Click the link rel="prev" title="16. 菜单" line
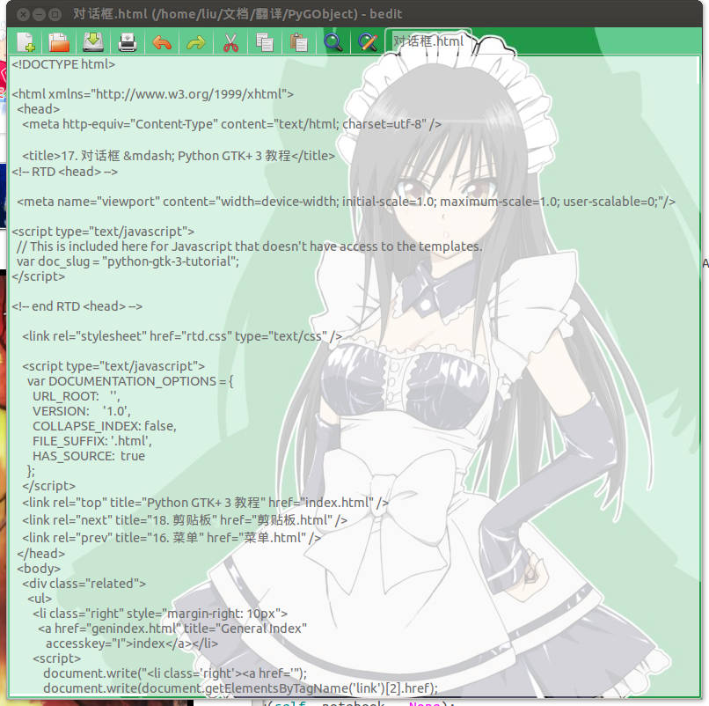The width and height of the screenshot is (709, 706). [x=172, y=538]
